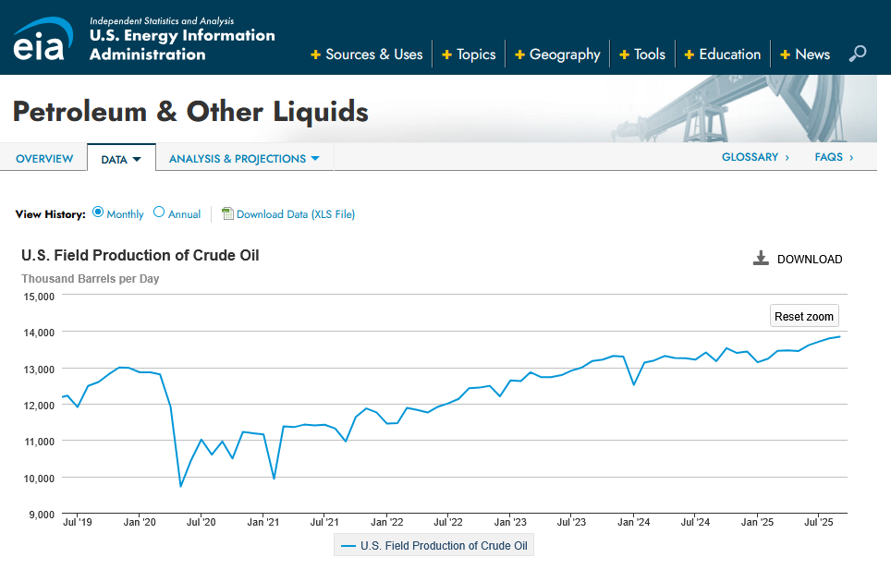
Task: Click the Jul '23 x-axis label
Action: 571,522
